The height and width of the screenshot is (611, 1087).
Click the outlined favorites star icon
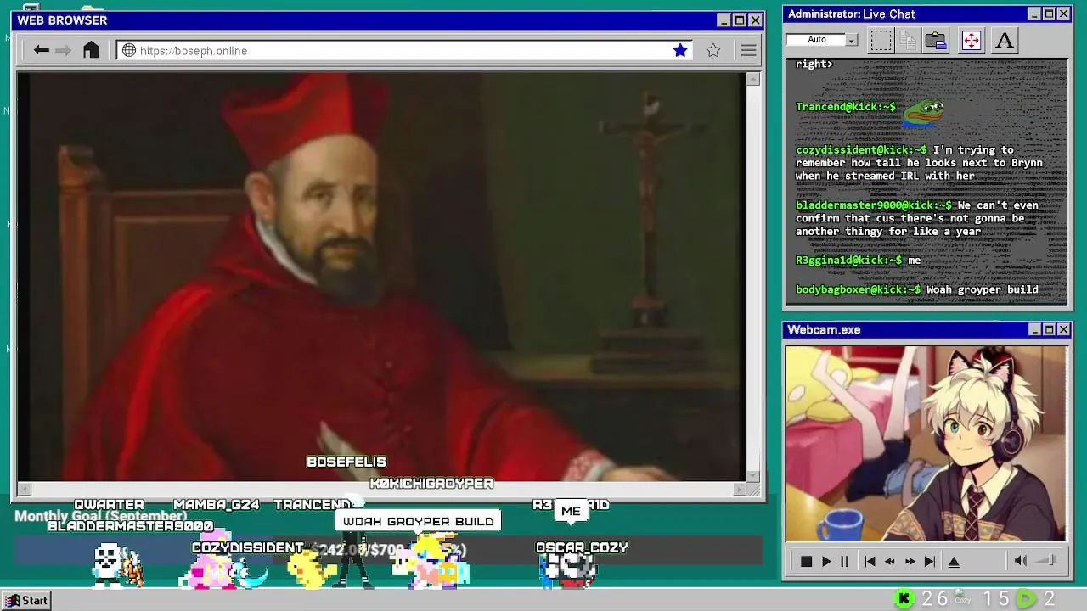[x=713, y=50]
